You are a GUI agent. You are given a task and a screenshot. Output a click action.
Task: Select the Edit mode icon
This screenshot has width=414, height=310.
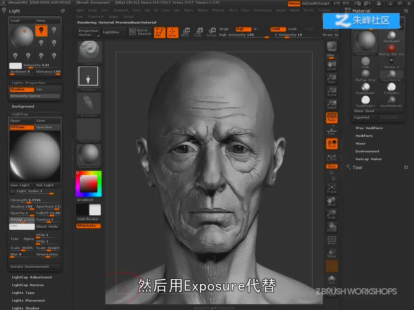(x=159, y=32)
